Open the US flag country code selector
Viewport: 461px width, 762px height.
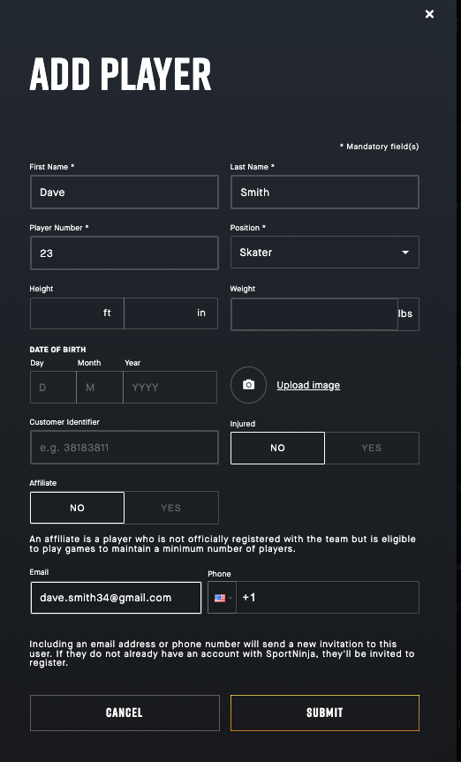223,598
